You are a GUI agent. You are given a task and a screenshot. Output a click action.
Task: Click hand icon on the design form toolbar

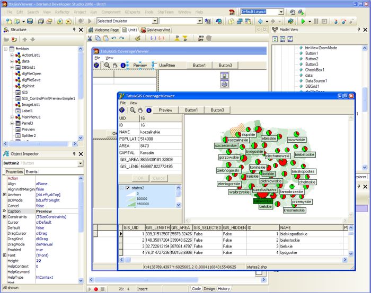(115, 66)
